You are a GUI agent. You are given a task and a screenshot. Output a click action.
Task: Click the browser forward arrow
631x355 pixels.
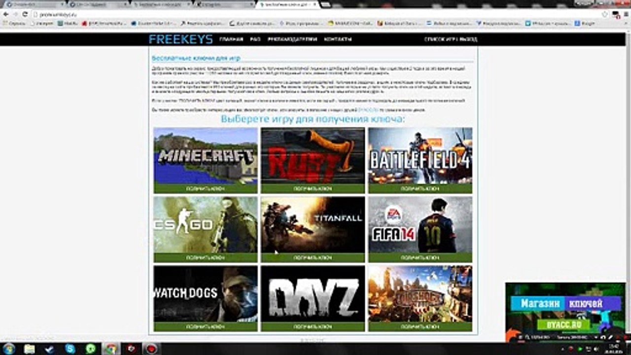[15, 14]
